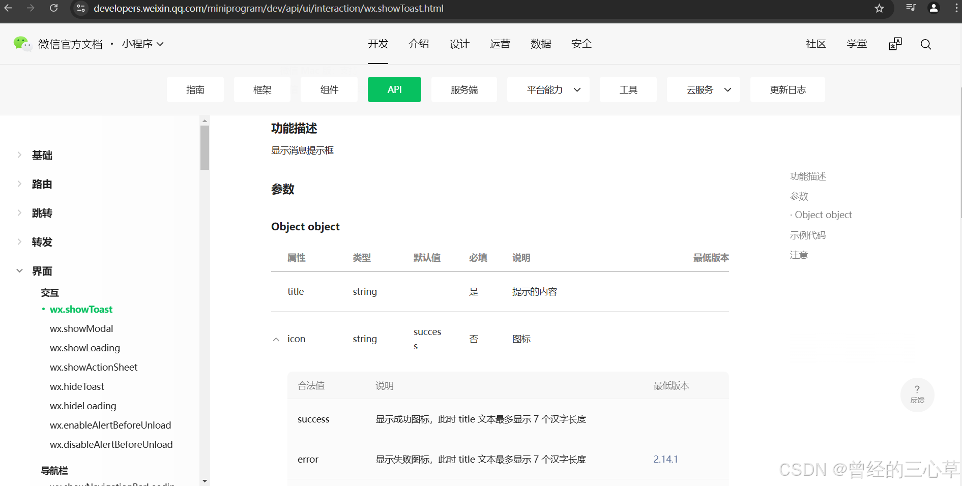This screenshot has height=486, width=962.
Task: Open the language translation icon
Action: coord(895,44)
